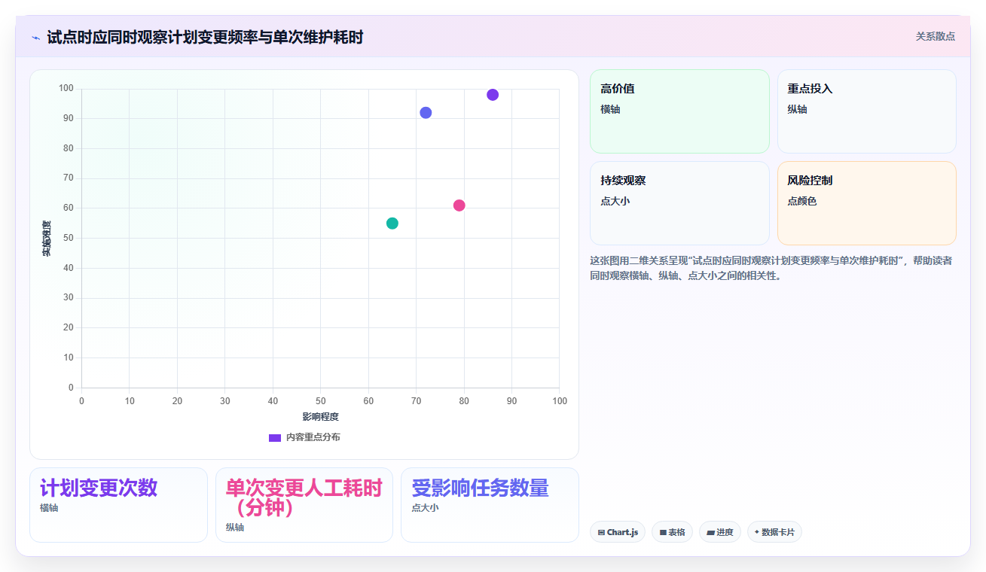Select the Chart.js tag chip
Screen dimensions: 986x572
pyautogui.click(x=618, y=532)
